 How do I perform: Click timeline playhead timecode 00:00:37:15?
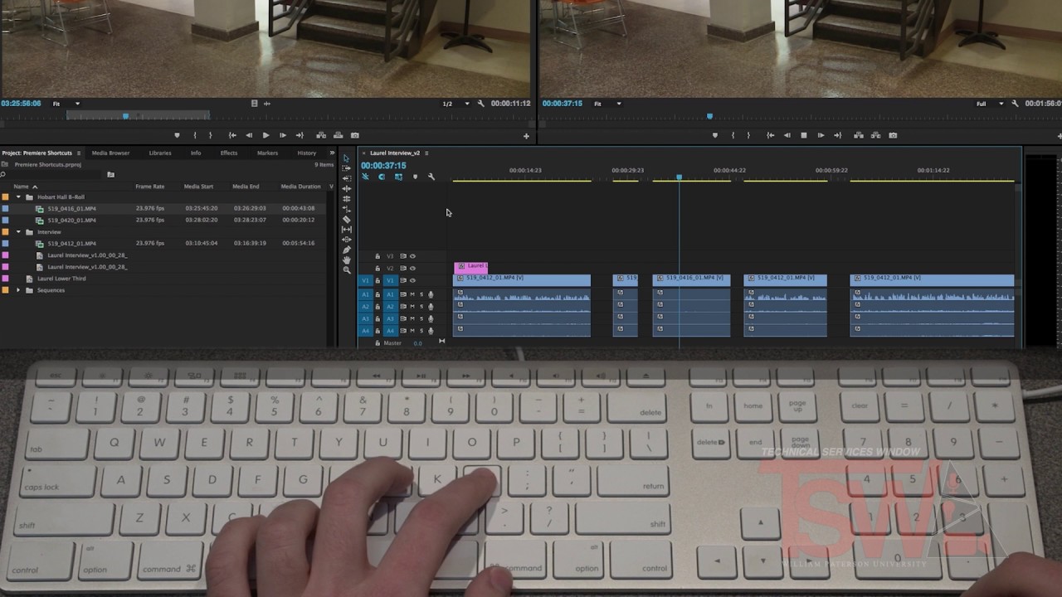pos(383,165)
